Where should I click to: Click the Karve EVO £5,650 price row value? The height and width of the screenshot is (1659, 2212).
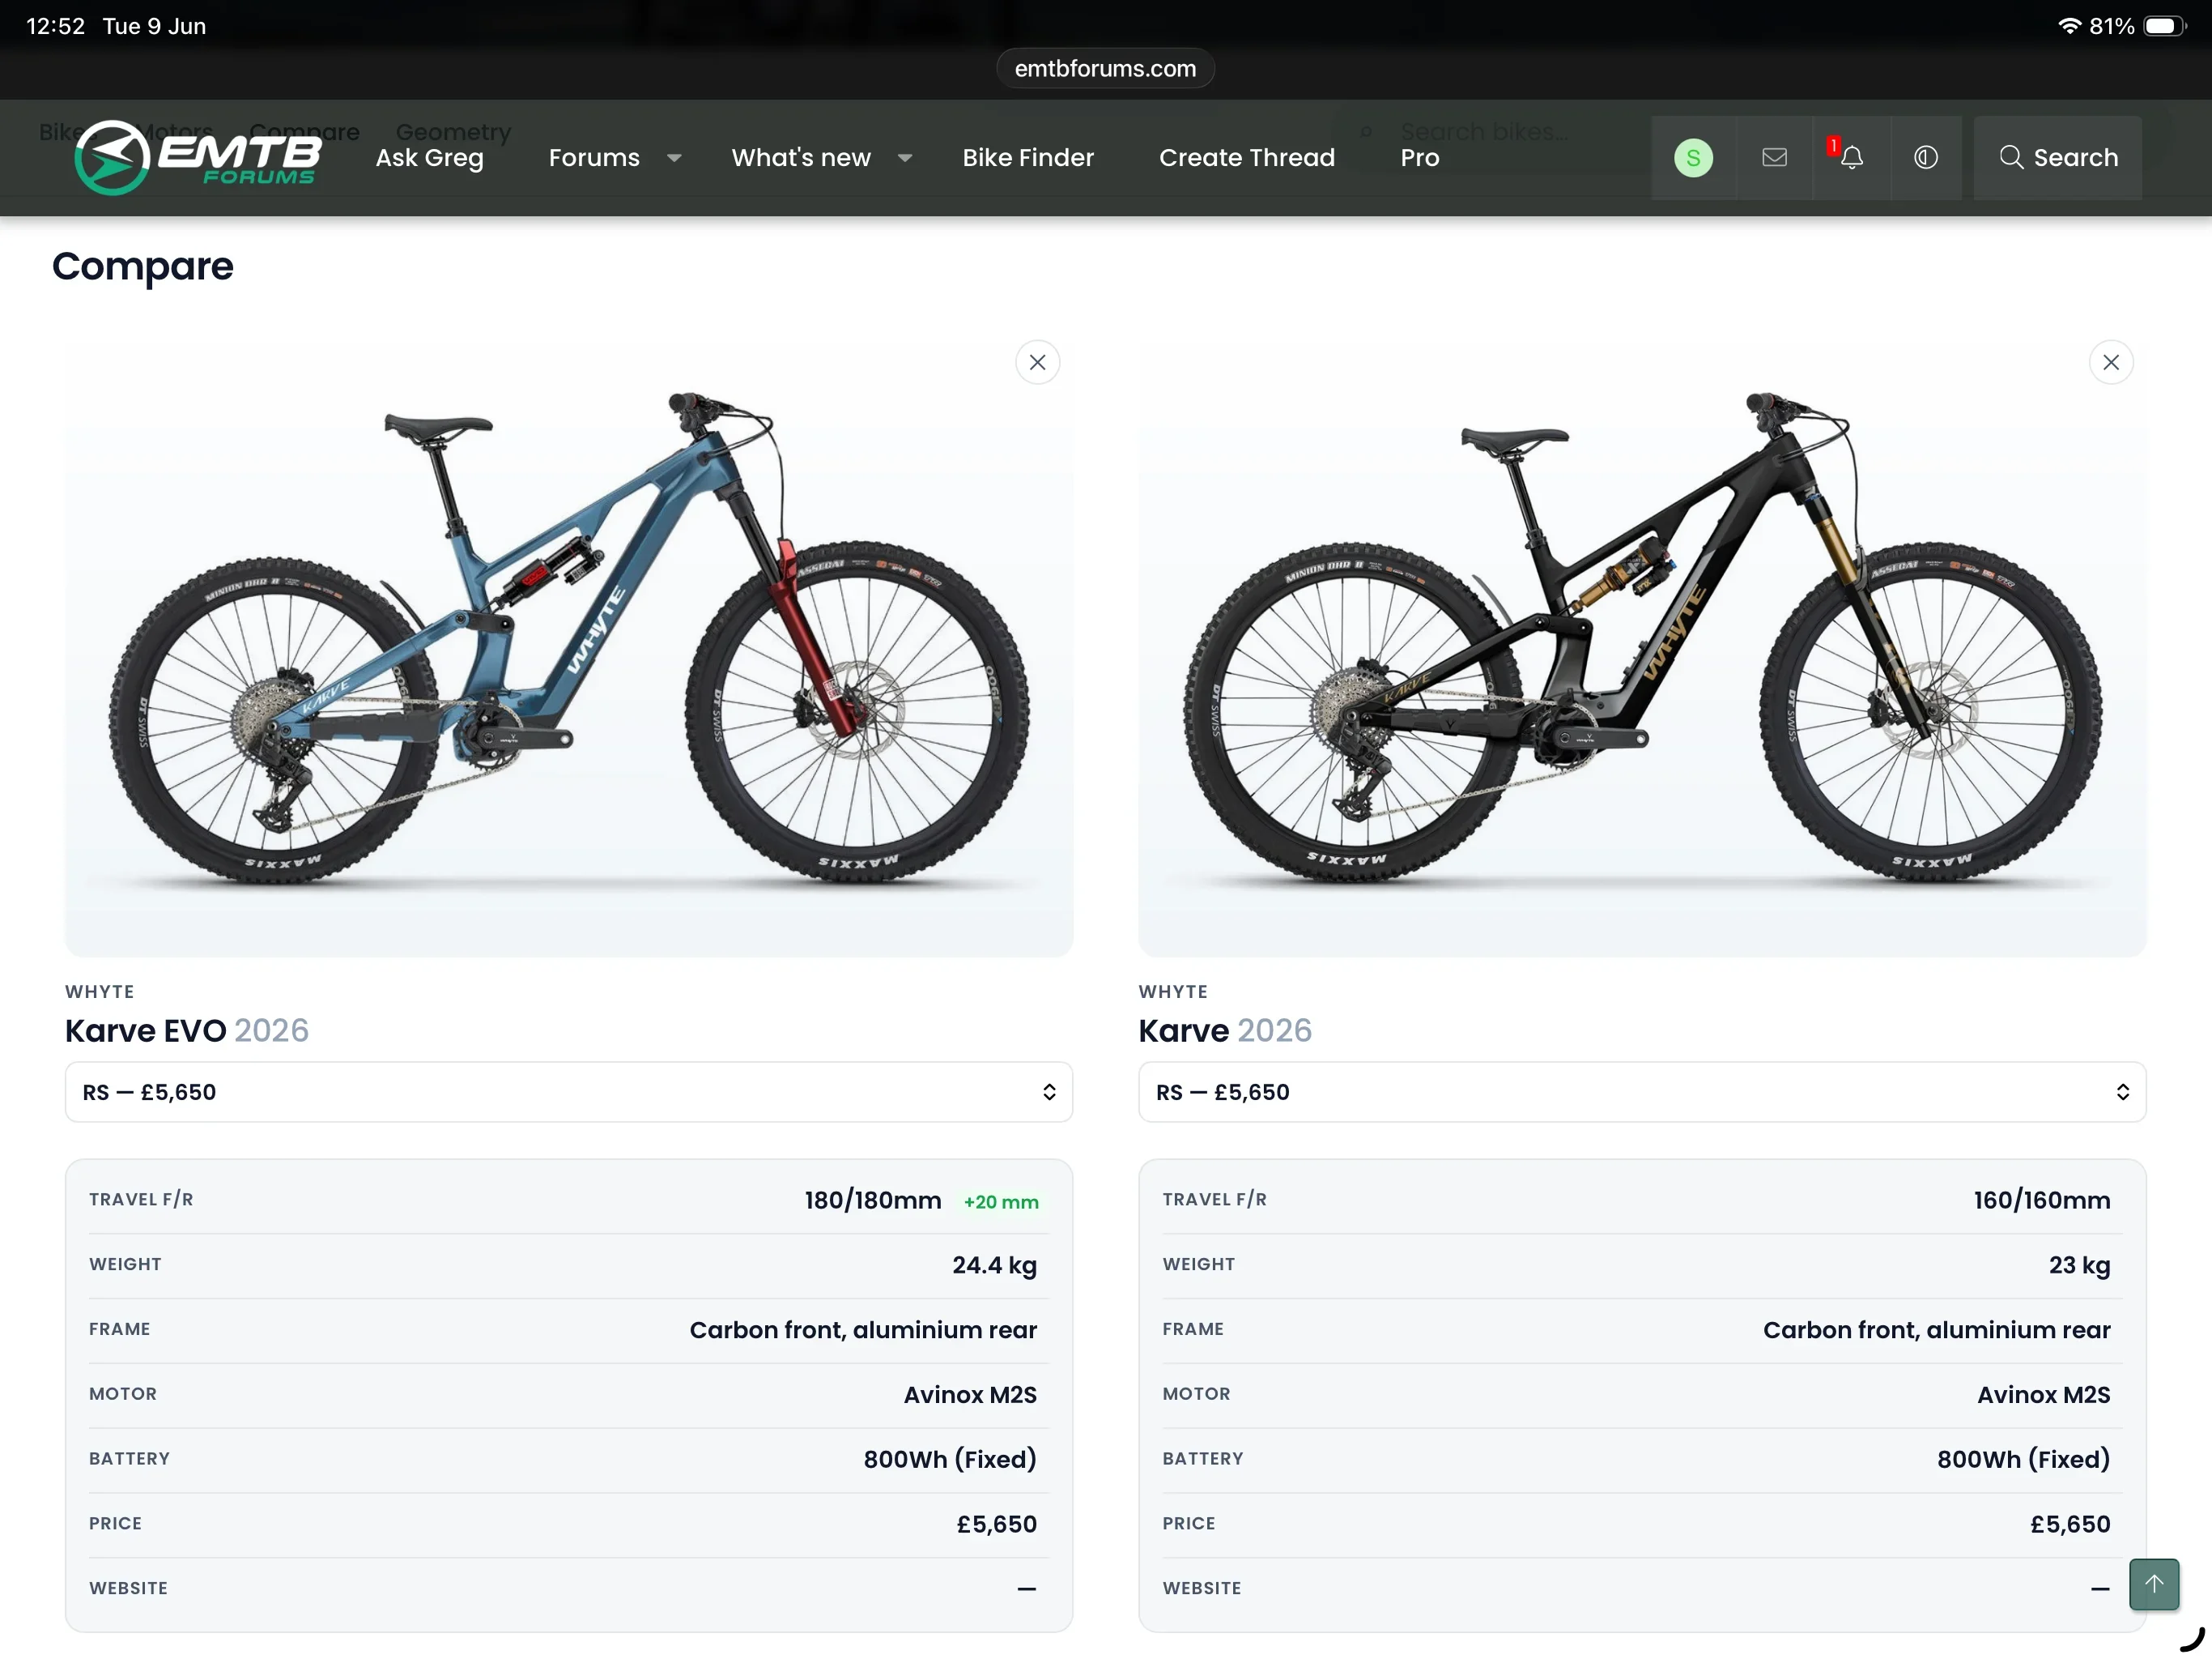(996, 1524)
